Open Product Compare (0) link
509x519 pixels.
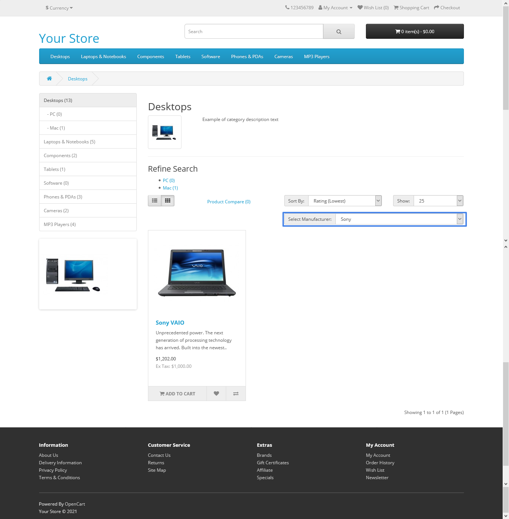coord(229,202)
